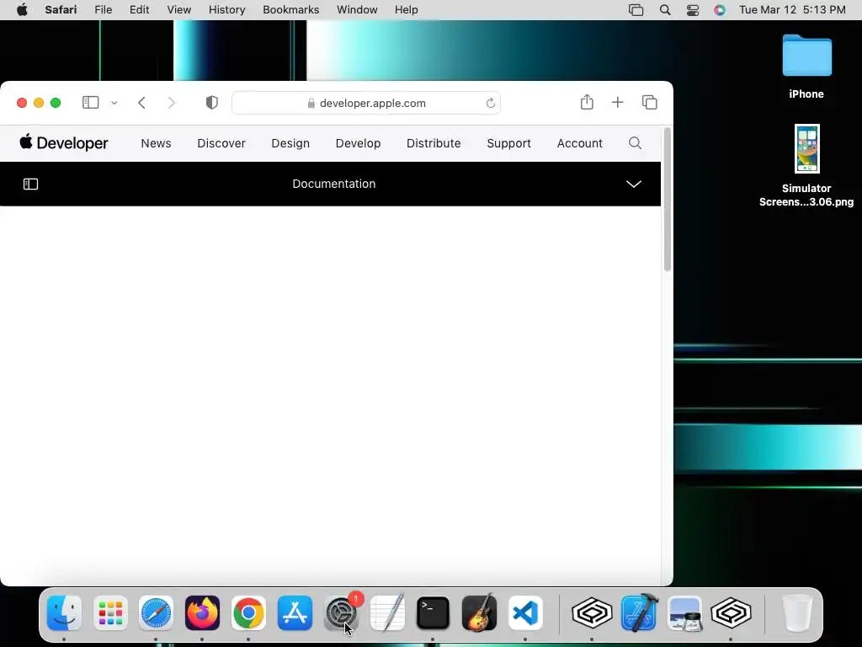Go back with the back arrow

click(141, 103)
